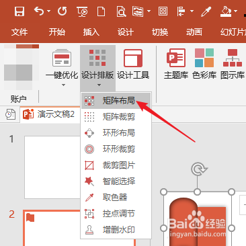Click the shape fill paint bucket icon

(226, 11)
